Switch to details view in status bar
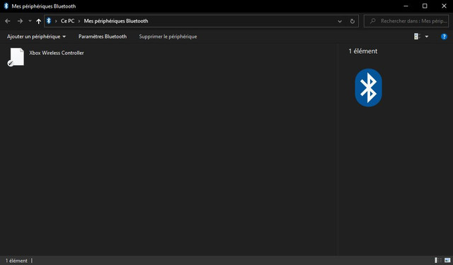 (438, 260)
